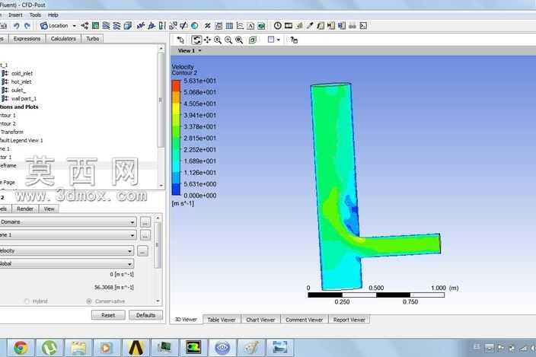This screenshot has width=536, height=357.
Task: Select the Conservative radio option
Action: click(106, 301)
